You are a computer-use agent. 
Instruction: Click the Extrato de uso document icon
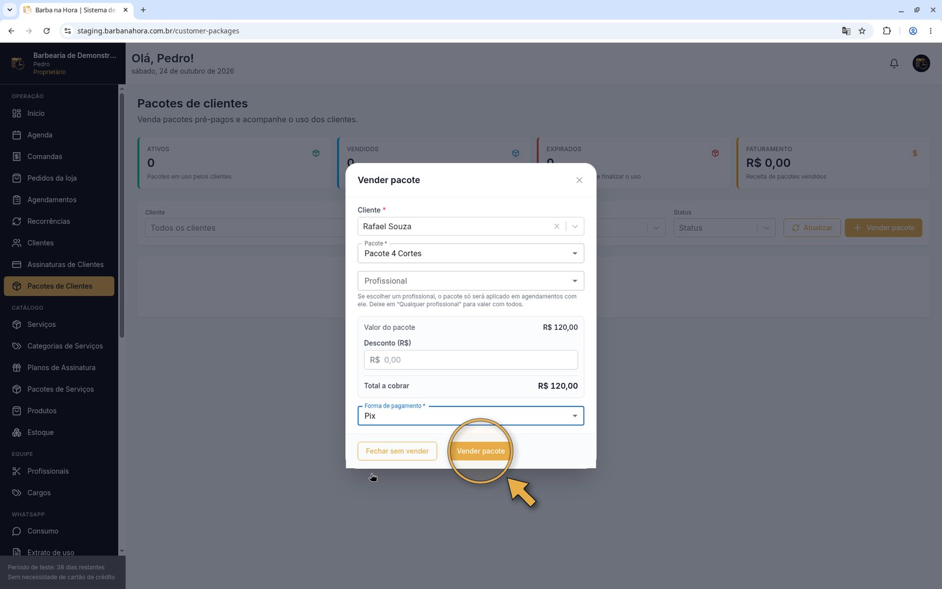(16, 552)
